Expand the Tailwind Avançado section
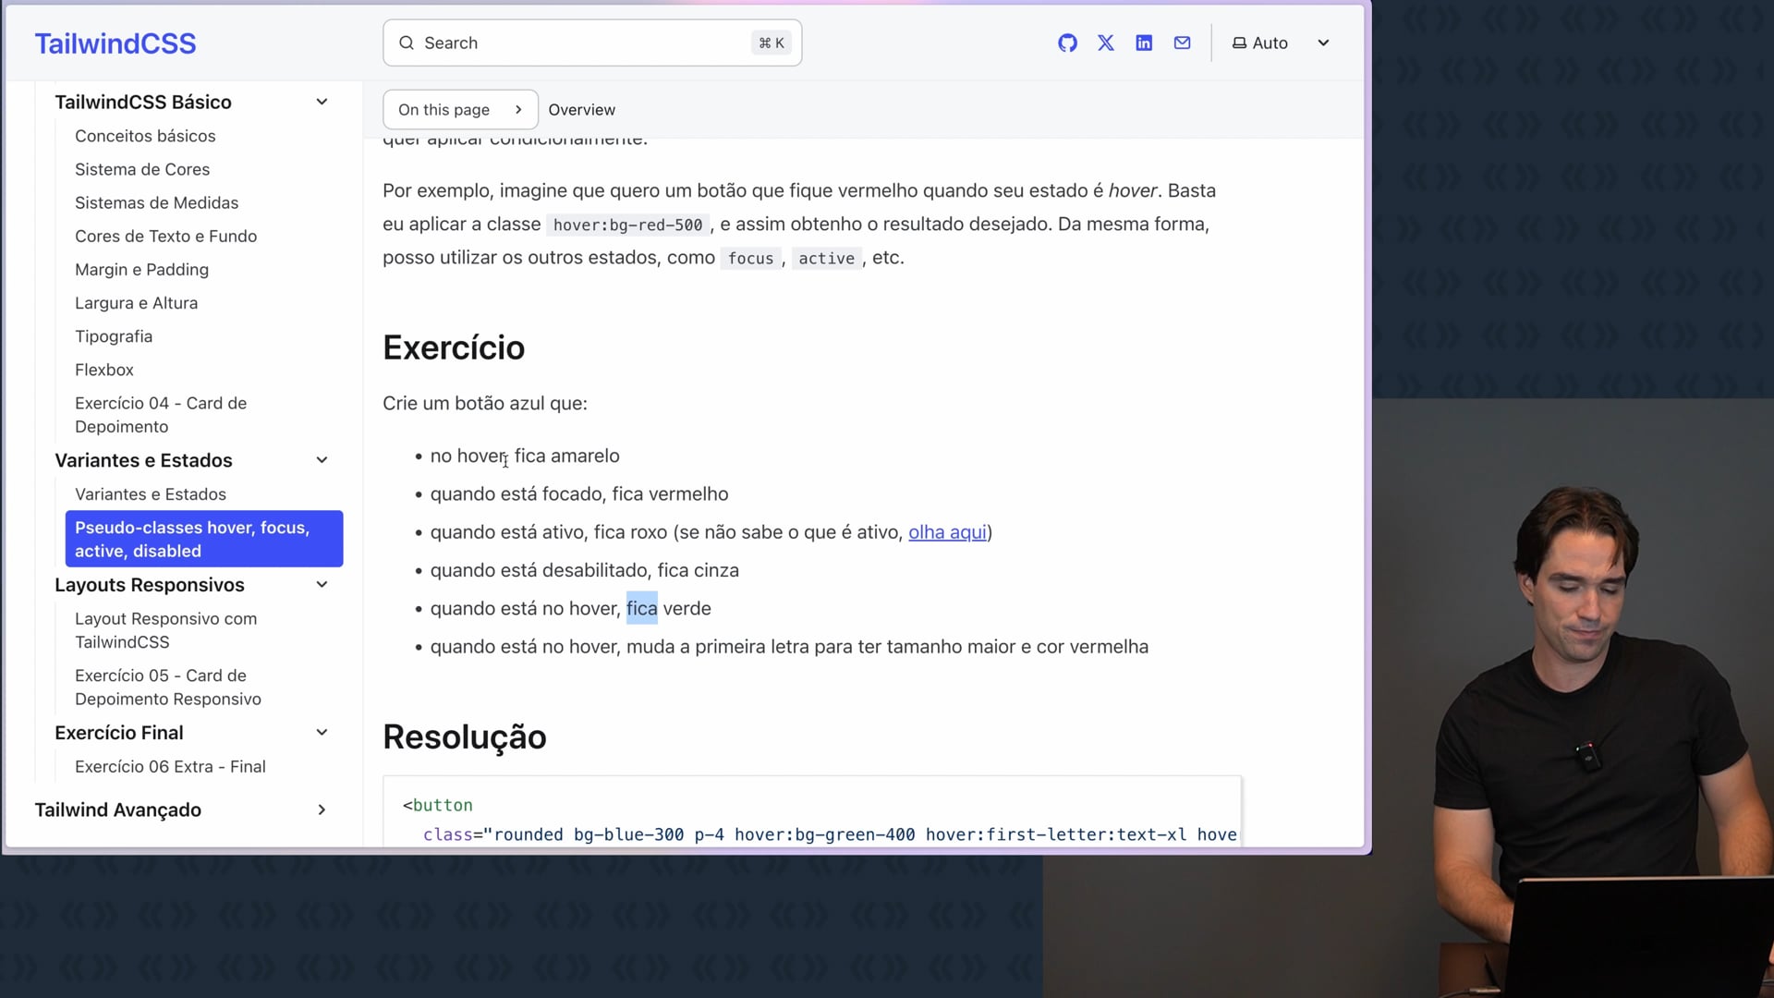The width and height of the screenshot is (1774, 998). point(322,810)
